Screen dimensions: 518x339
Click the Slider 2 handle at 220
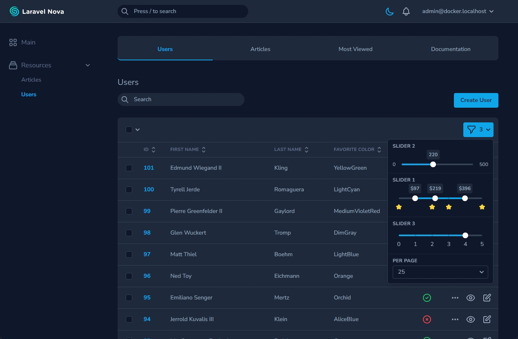coord(433,164)
